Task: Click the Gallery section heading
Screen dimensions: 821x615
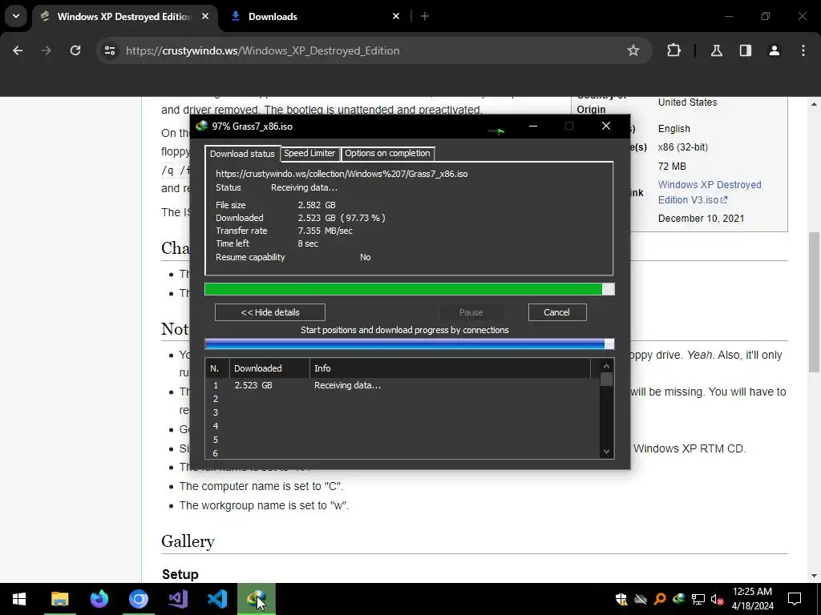Action: 188,541
